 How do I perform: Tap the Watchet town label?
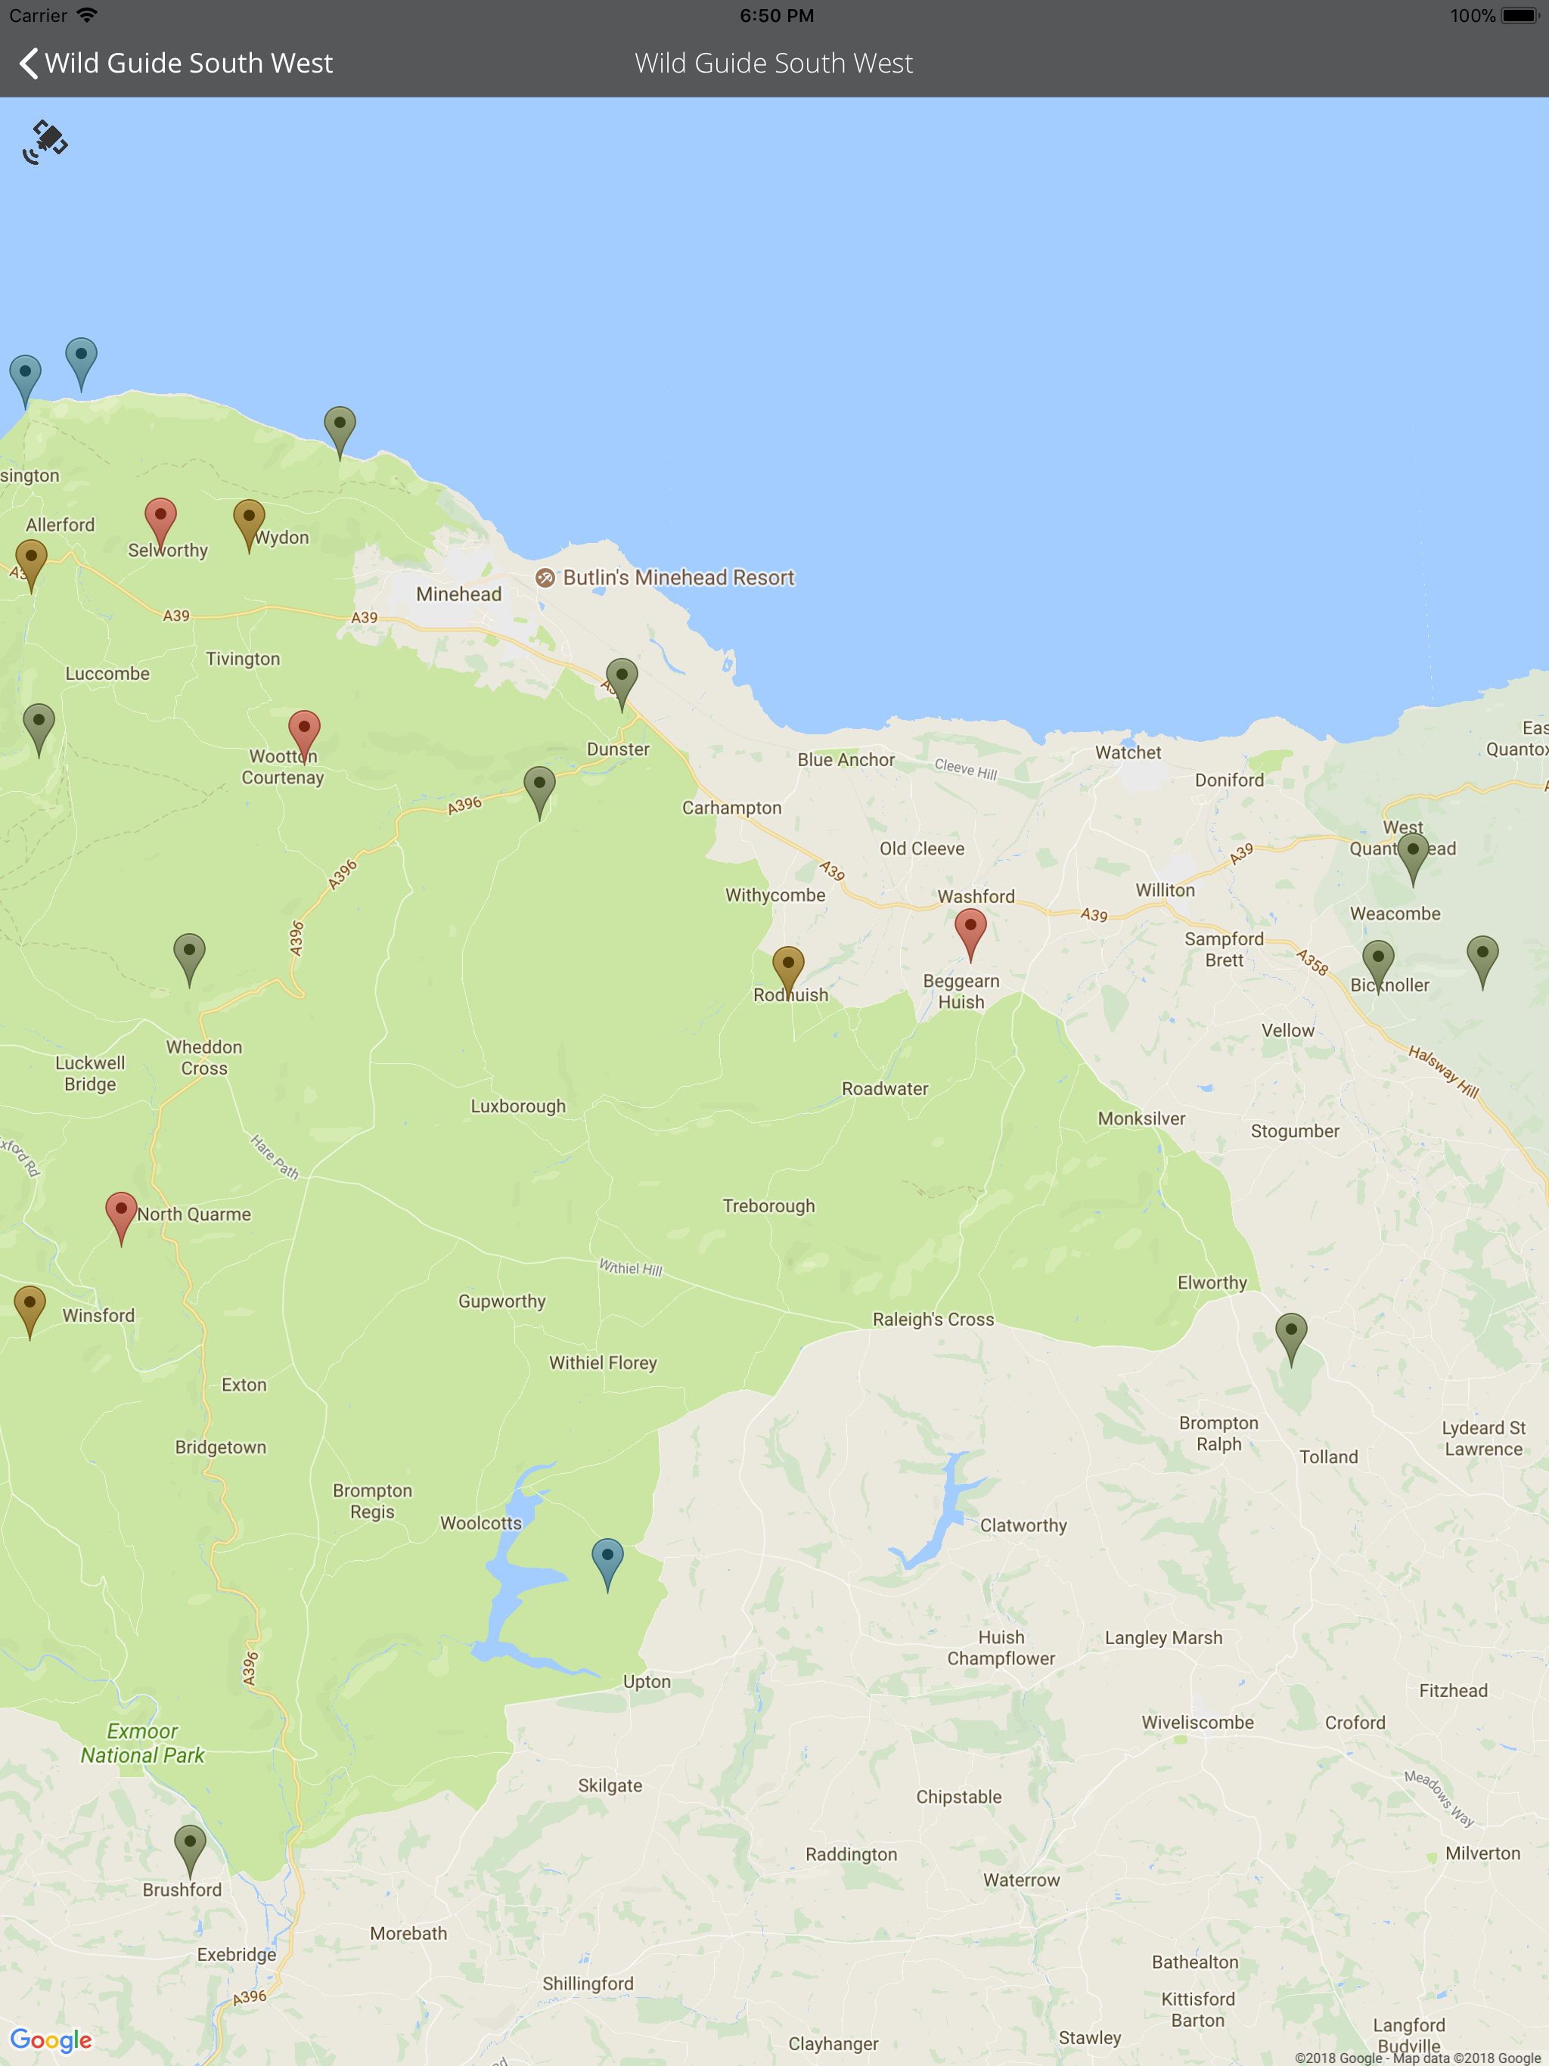(1128, 752)
